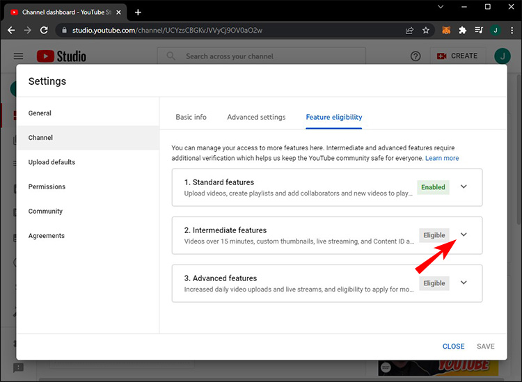Click Eligible badge on Advanced features
This screenshot has width=522, height=382.
[434, 283]
